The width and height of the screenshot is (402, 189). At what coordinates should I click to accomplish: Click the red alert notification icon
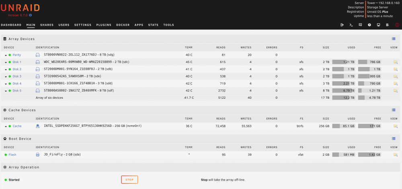(x=397, y=25)
